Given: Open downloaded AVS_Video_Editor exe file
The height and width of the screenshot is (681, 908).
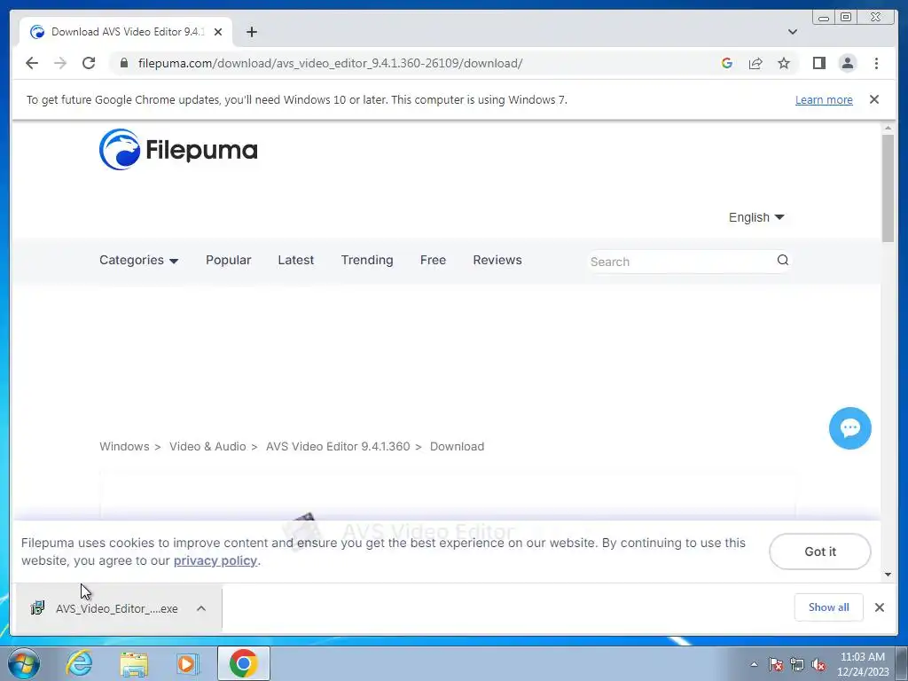Looking at the screenshot, I should 105,608.
